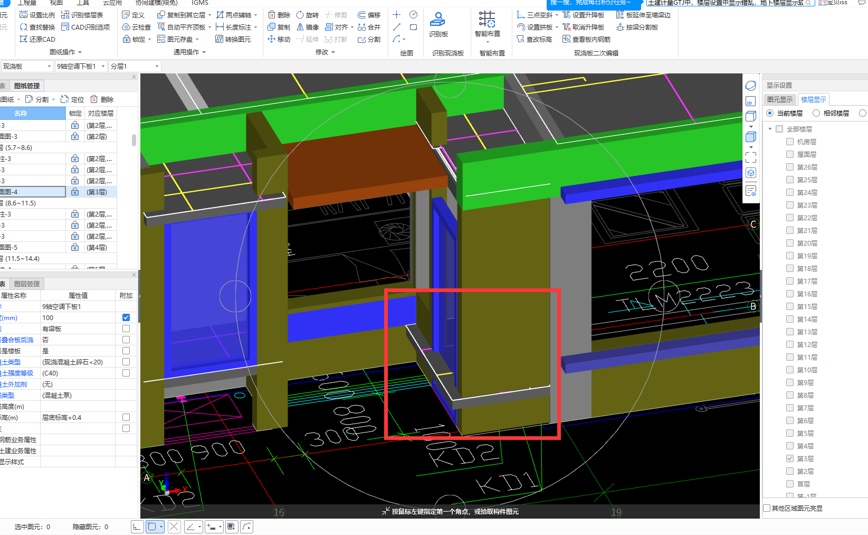Select the 当前楼层 radio button

[x=770, y=113]
